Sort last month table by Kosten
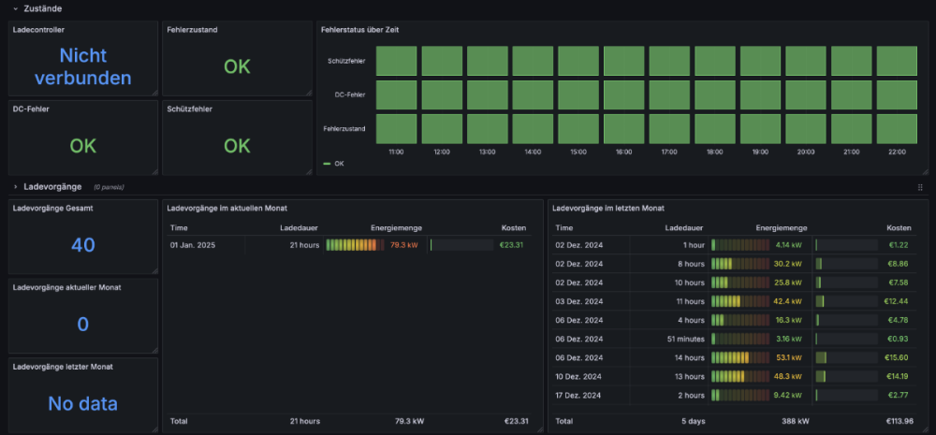 [x=899, y=227]
